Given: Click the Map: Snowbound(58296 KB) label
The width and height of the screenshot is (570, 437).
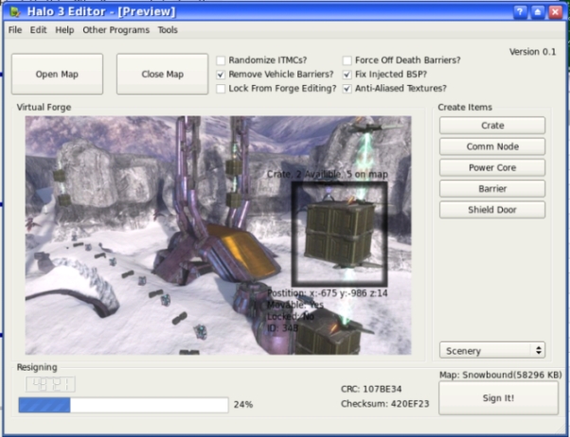Looking at the screenshot, I should pos(501,375).
